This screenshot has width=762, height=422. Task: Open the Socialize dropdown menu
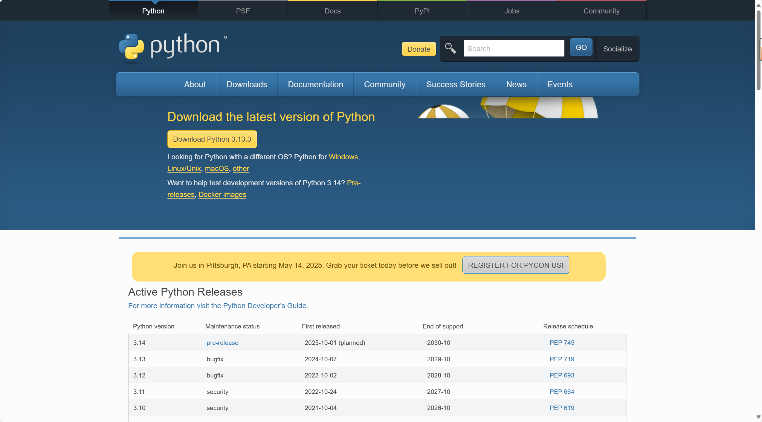pyautogui.click(x=617, y=49)
